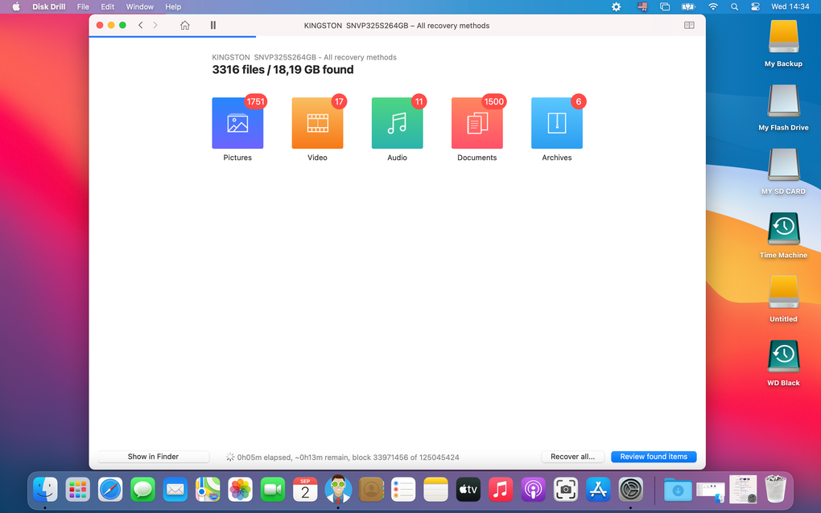Image resolution: width=821 pixels, height=513 pixels.
Task: Open Trash in the Dock
Action: click(x=775, y=489)
